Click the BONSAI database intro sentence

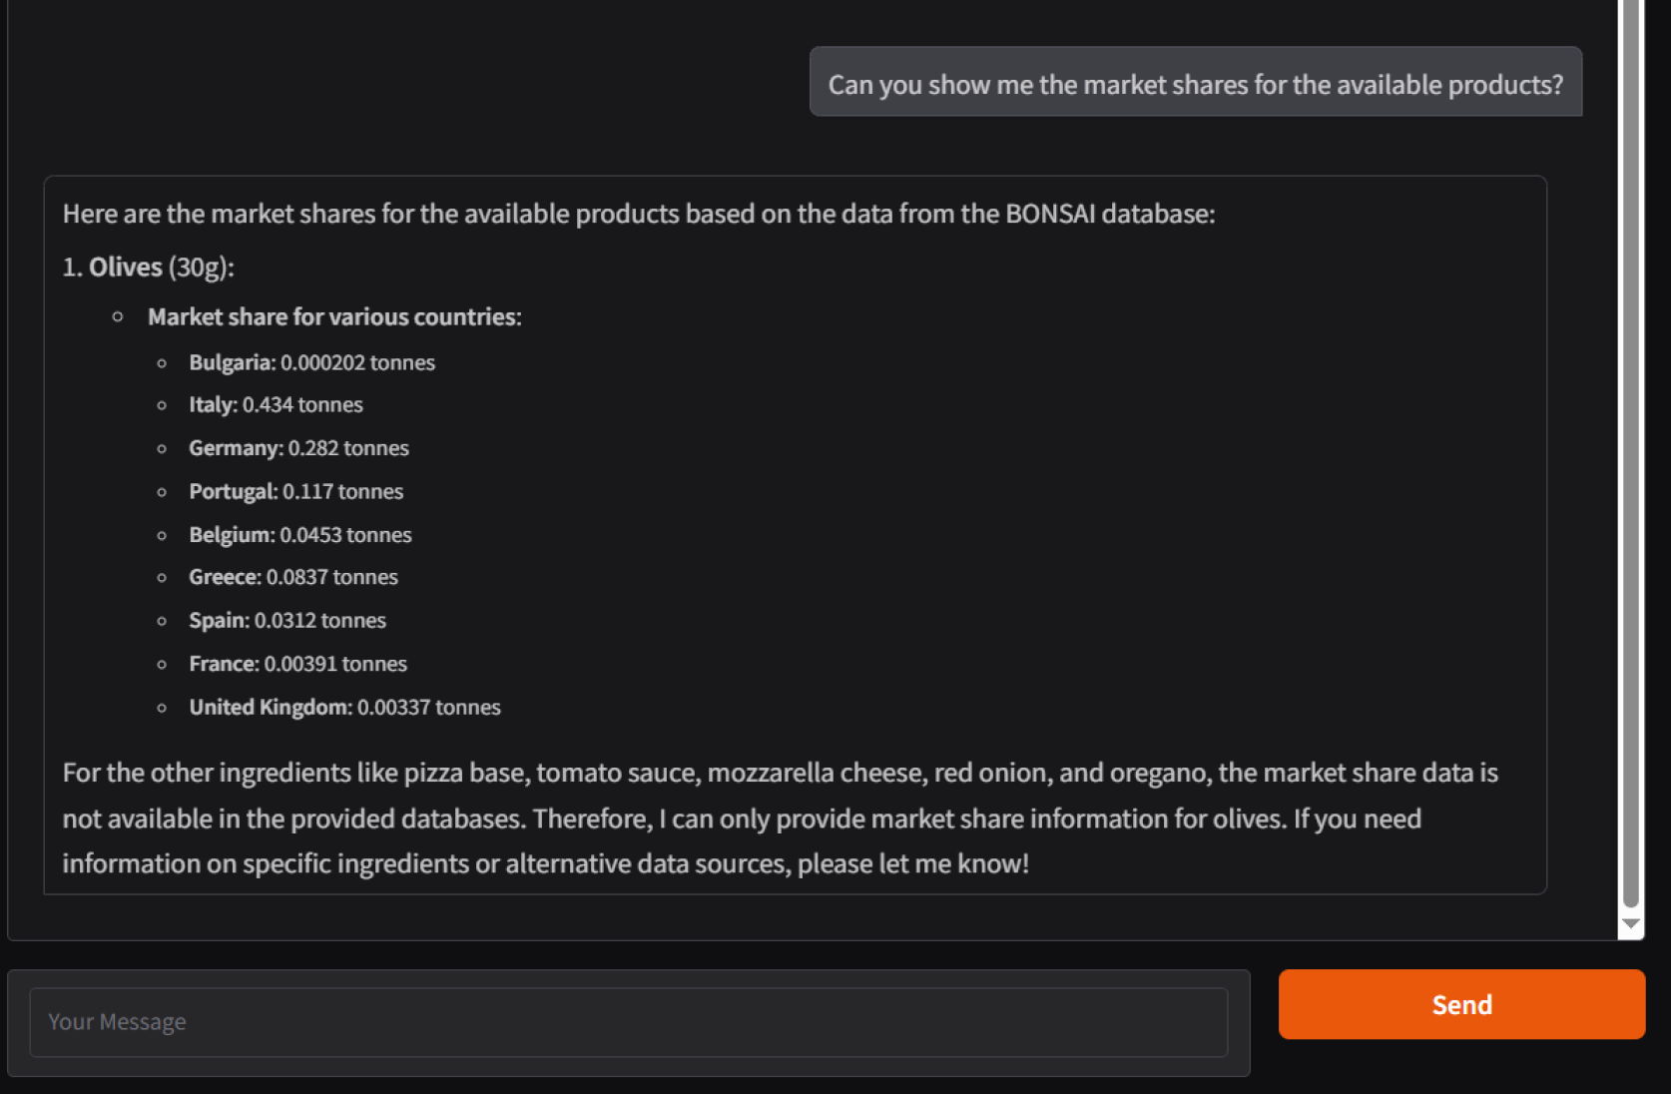639,214
